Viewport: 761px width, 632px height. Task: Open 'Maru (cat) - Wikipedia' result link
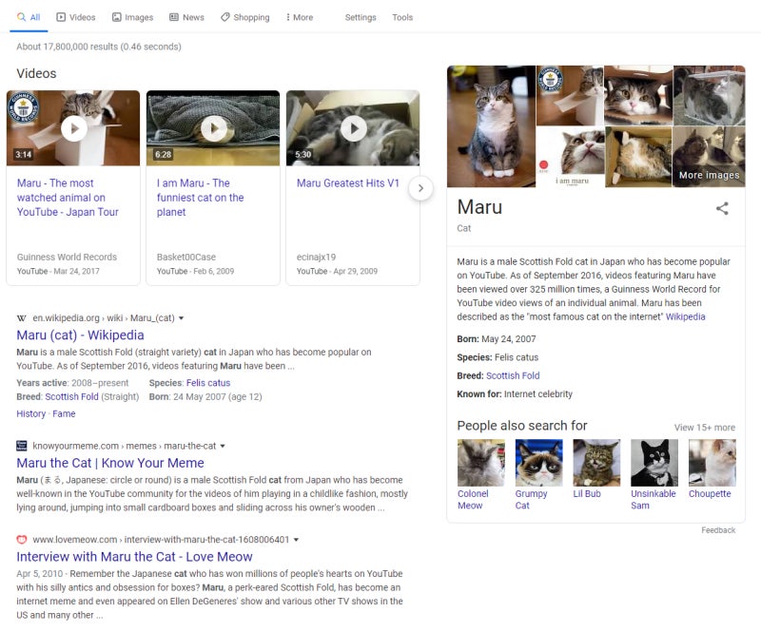click(x=80, y=335)
